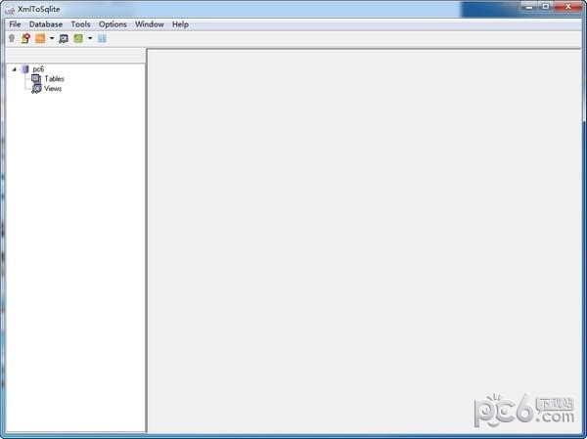Click the gray first toolbar icon
The image size is (587, 439).
[12, 38]
